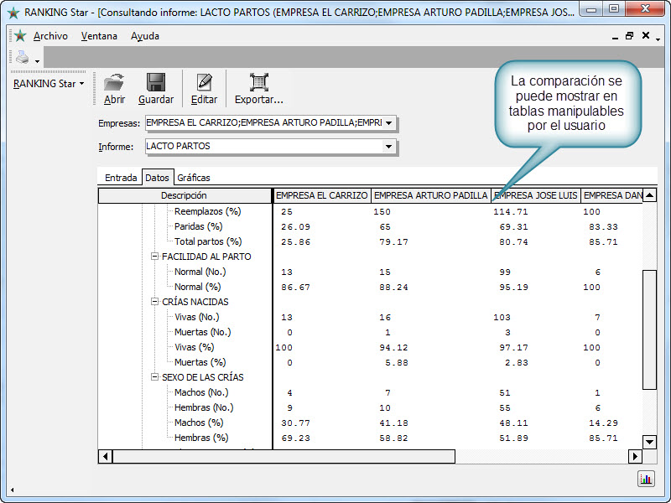Click the Guardar floppy disk icon
The image size is (671, 503).
156,82
